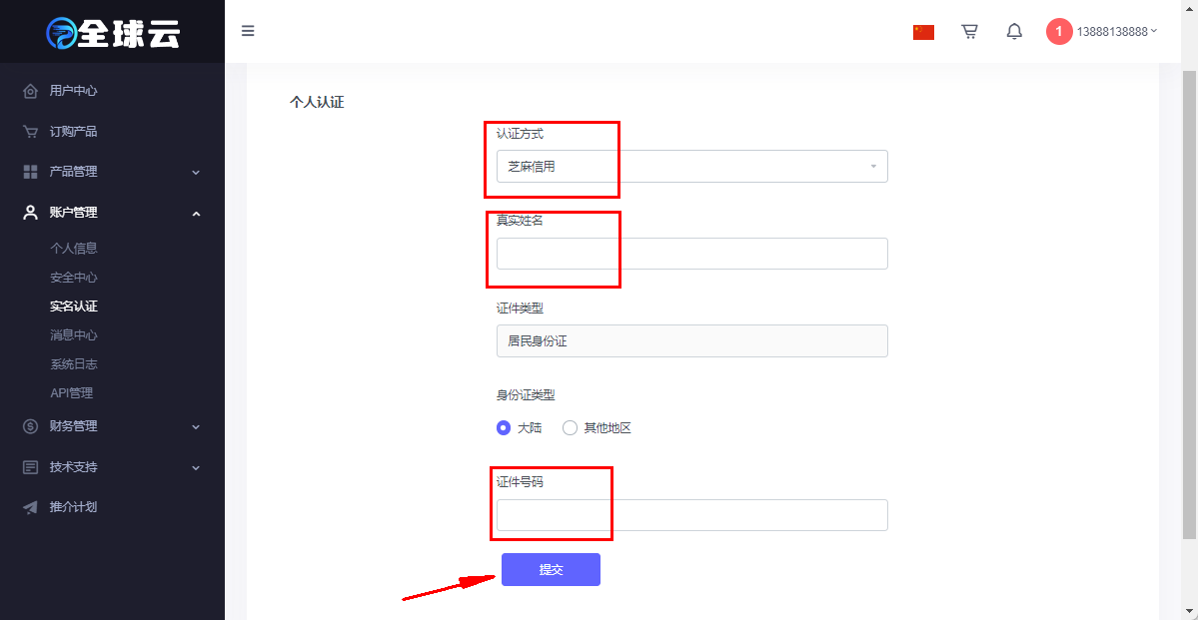
Task: Click the red user avatar badge
Action: click(x=1059, y=31)
